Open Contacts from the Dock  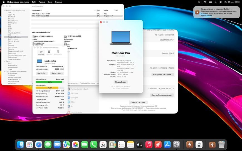(x=112, y=145)
